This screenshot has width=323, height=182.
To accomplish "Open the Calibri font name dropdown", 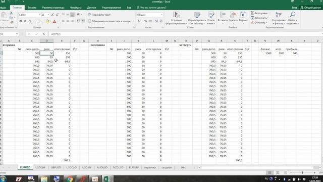I will pos(39,15).
